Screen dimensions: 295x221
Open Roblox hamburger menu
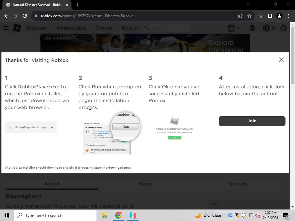(6, 28)
